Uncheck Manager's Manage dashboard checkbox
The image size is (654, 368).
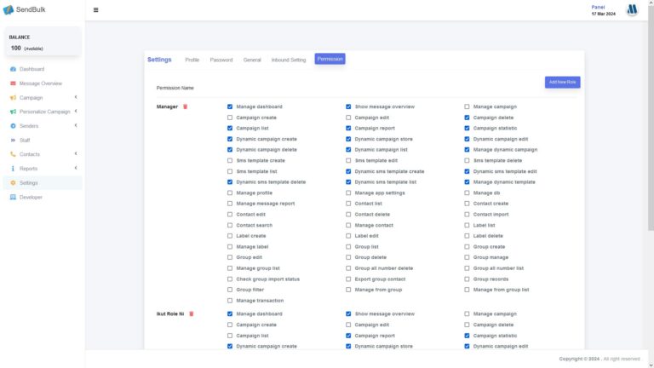(x=230, y=106)
